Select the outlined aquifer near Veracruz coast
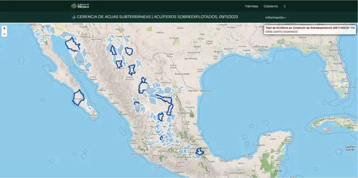 [200, 152]
